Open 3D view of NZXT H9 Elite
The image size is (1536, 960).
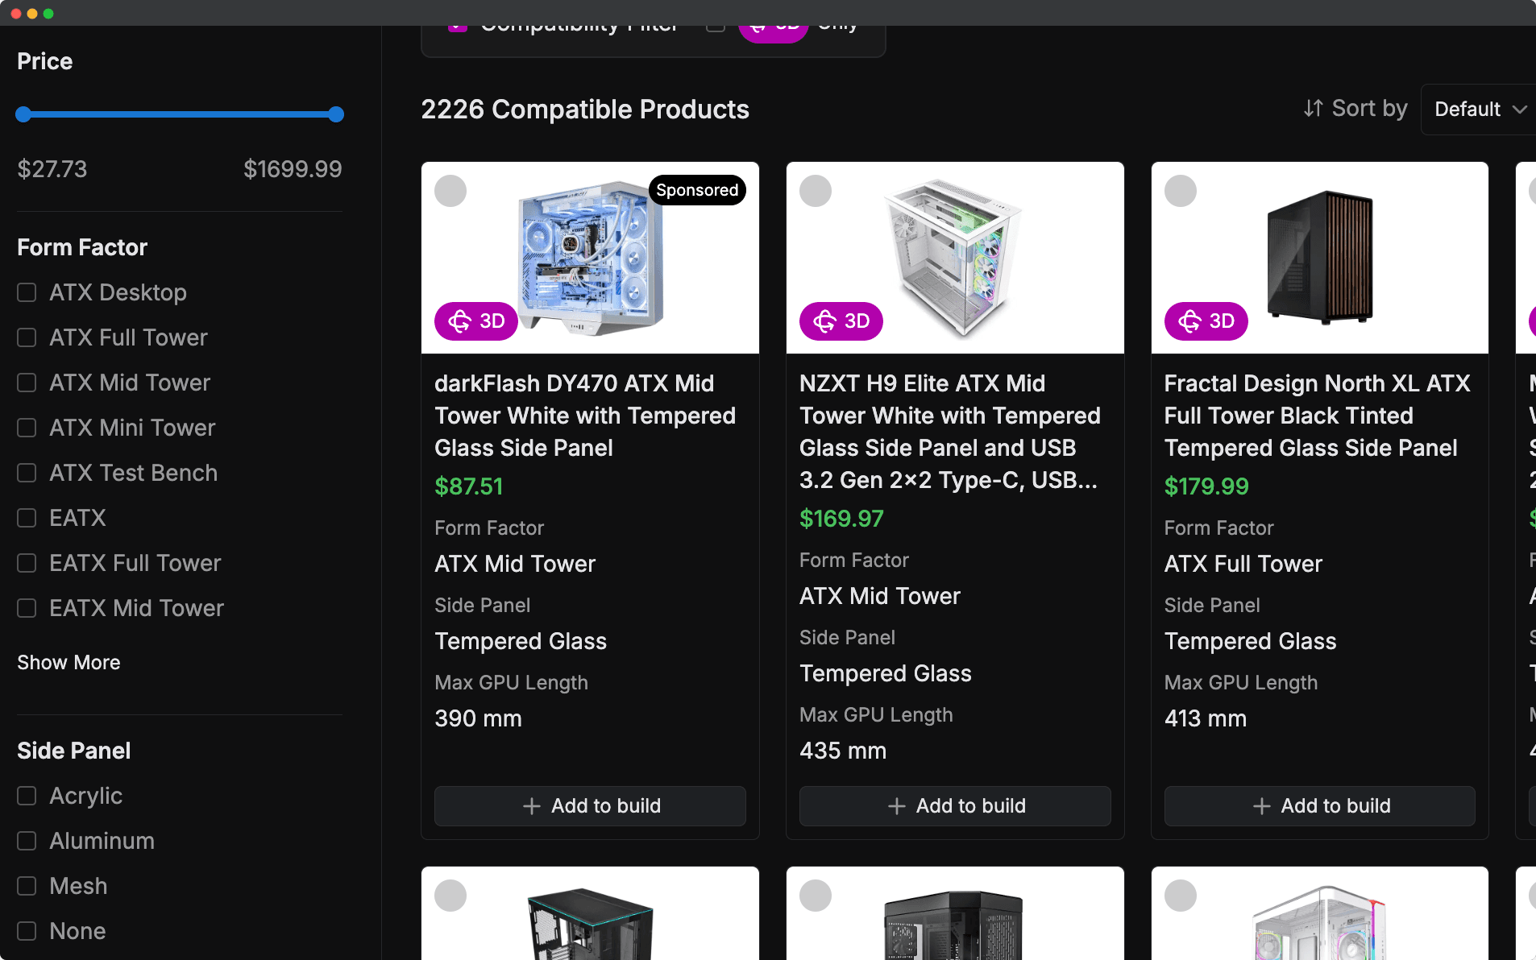(x=841, y=321)
